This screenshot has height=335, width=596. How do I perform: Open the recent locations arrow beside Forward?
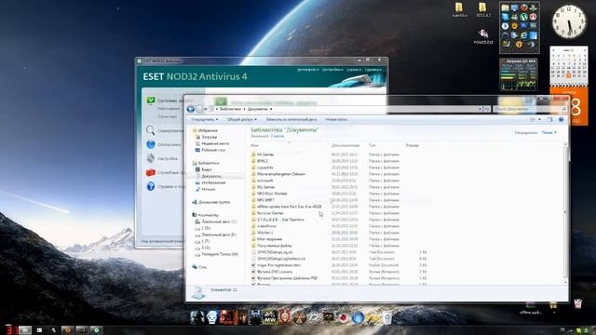[x=206, y=109]
